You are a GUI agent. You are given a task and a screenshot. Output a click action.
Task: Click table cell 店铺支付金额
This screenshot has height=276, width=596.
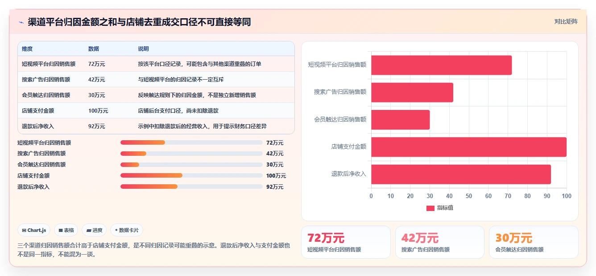click(x=38, y=111)
